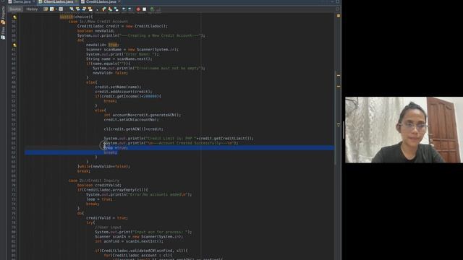Screen dimensions: 463x260
Task: Shift line left toolbar icon
Action: coord(124,9)
